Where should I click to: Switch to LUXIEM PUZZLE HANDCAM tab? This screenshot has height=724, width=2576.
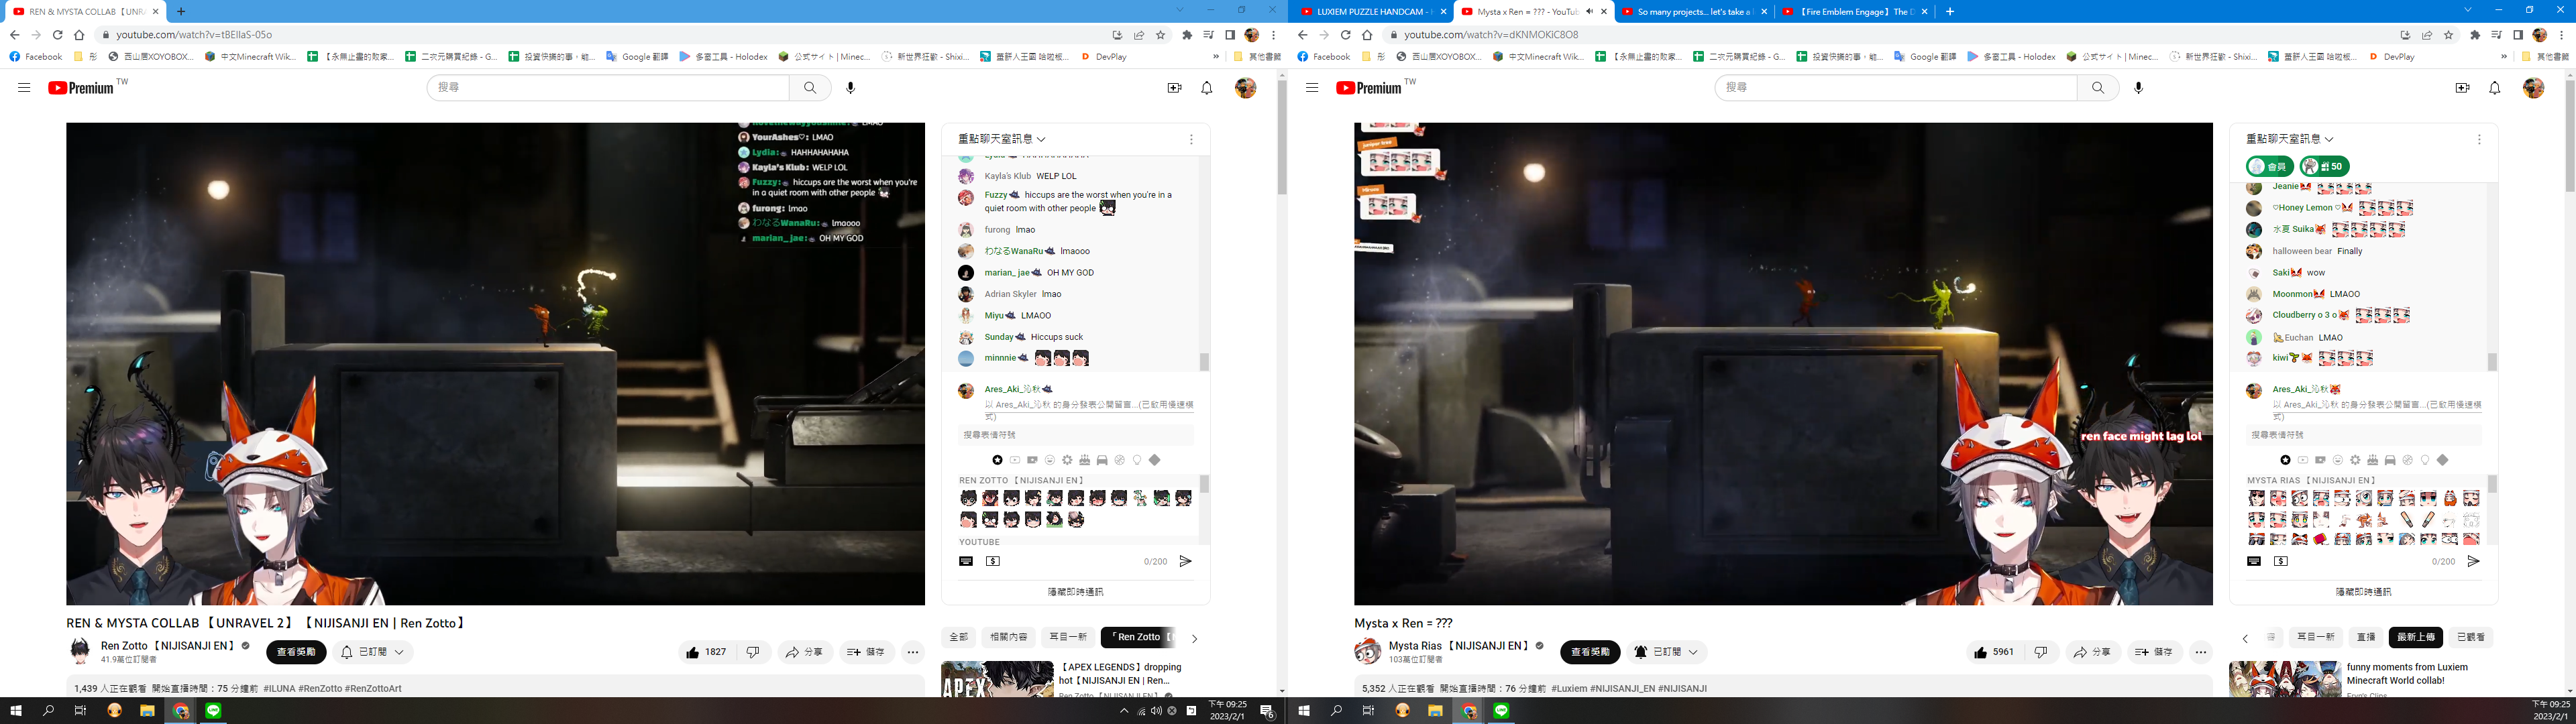click(x=1374, y=12)
